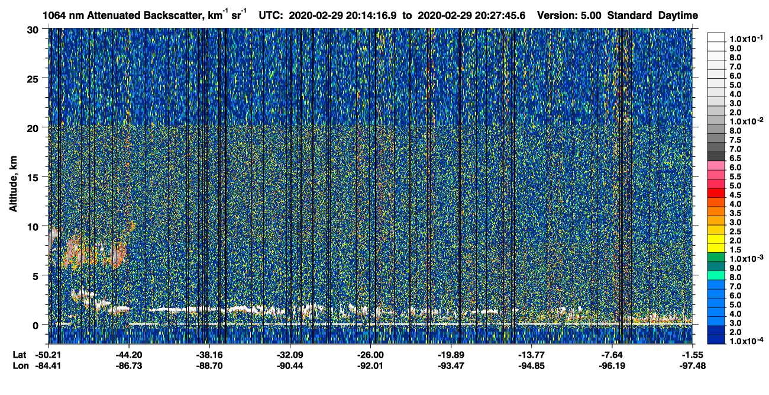Viewport: 769px width, 395px height.
Task: Select start time '2020-02-29 20:14:16.9'
Action: coord(343,15)
